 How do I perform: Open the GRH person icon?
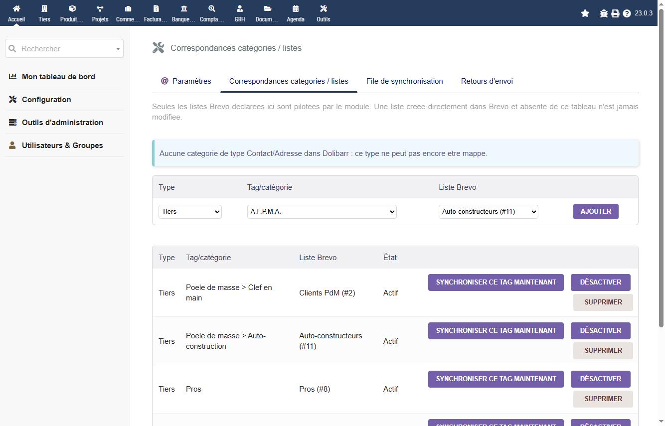[240, 8]
